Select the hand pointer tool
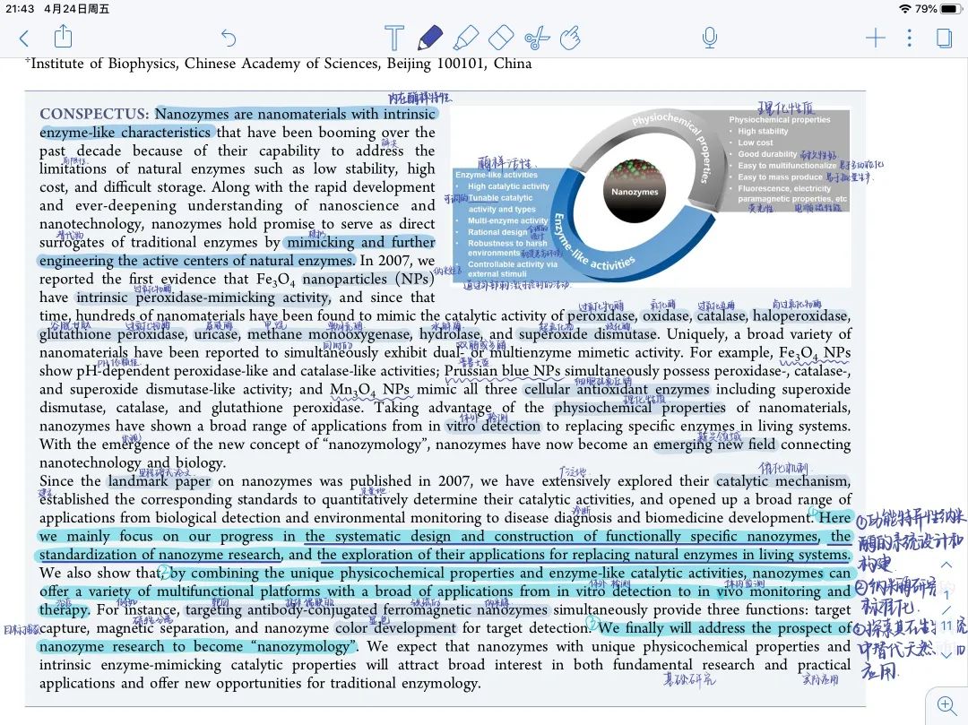Viewport: 968px width, 725px height. [570, 38]
